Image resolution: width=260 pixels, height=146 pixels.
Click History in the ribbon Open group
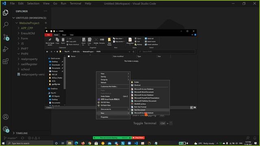point(138,44)
